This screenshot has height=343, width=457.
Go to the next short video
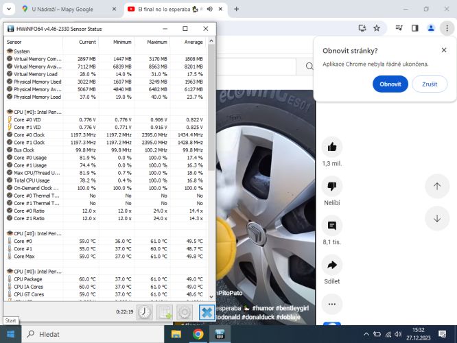(437, 218)
